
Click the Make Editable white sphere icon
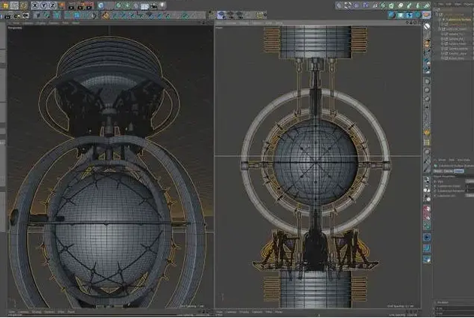pyautogui.click(x=427, y=26)
